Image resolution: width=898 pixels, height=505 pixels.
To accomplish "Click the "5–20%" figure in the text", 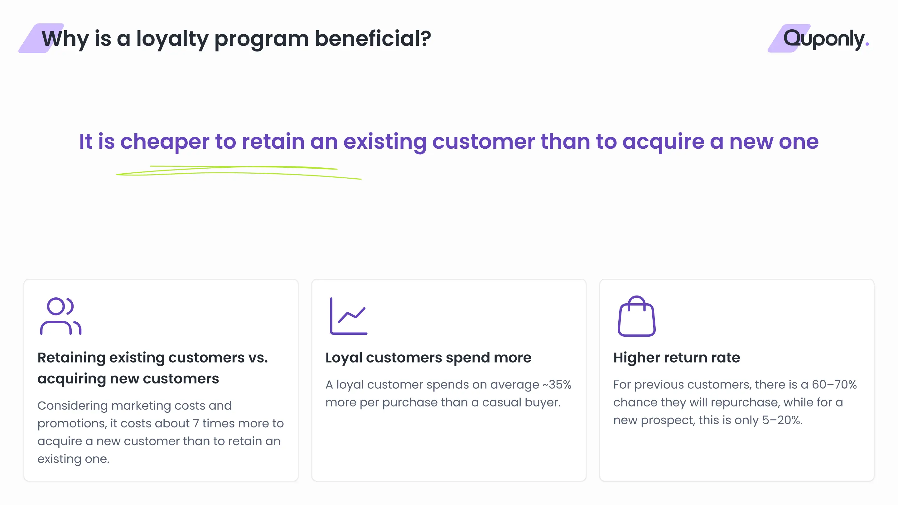I will (782, 420).
